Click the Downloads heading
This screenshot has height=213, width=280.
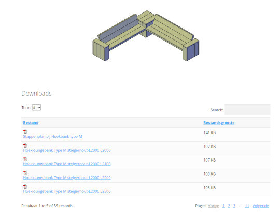point(36,94)
